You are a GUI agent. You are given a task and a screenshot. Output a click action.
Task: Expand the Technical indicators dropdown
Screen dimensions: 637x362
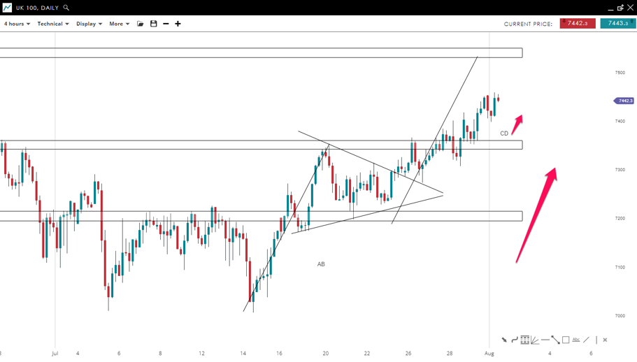(x=52, y=24)
